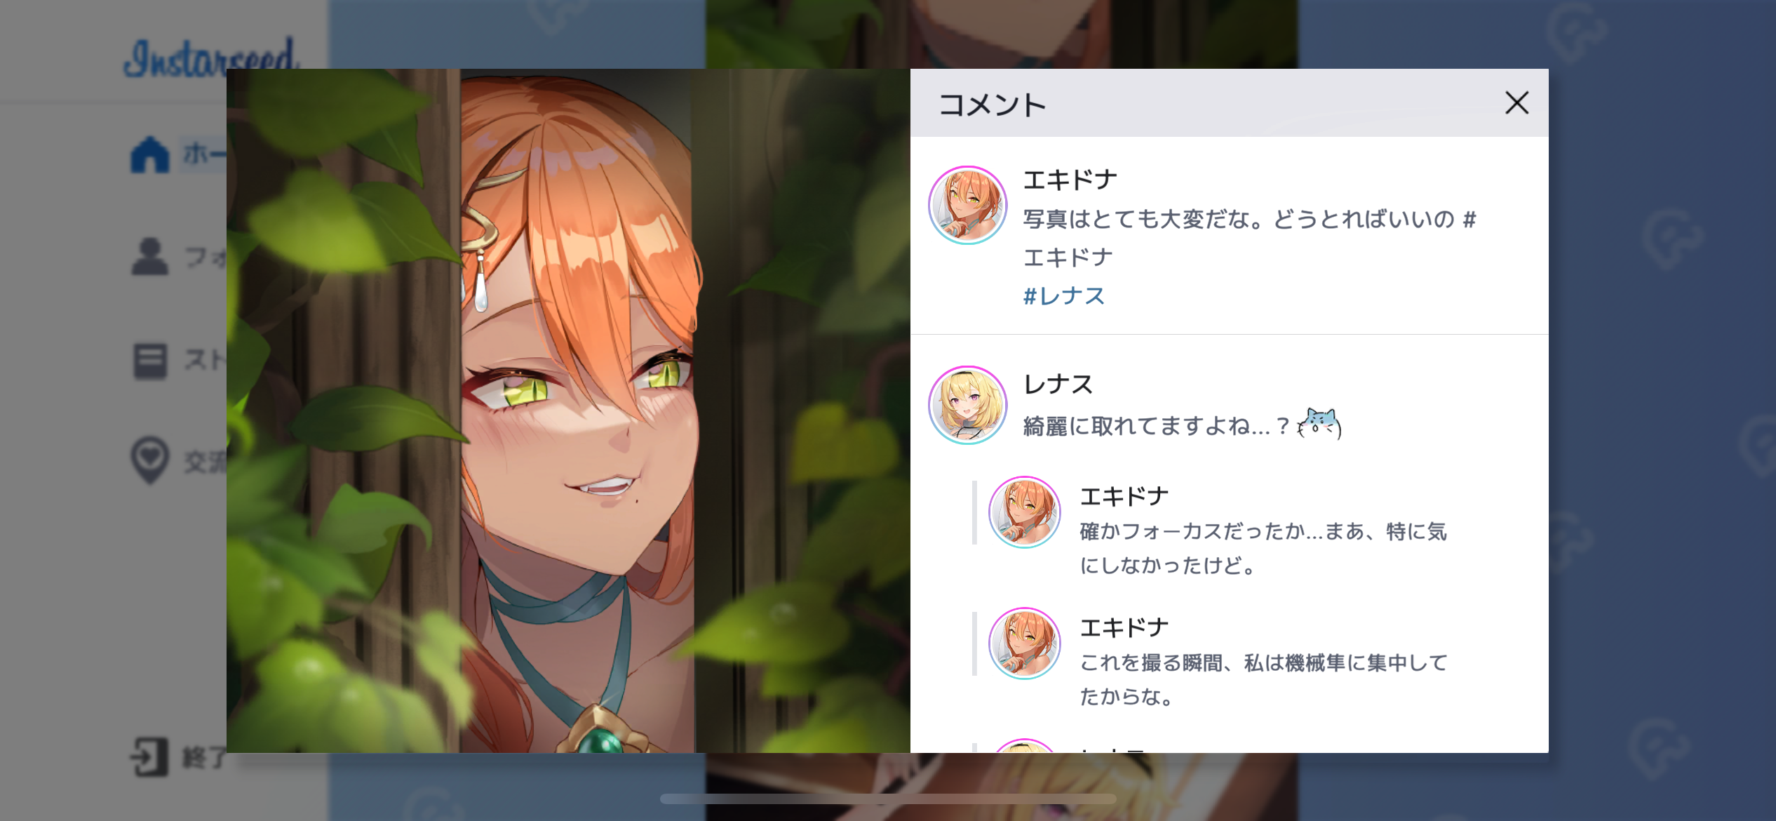Click the home house icon in sidebar

(x=149, y=154)
